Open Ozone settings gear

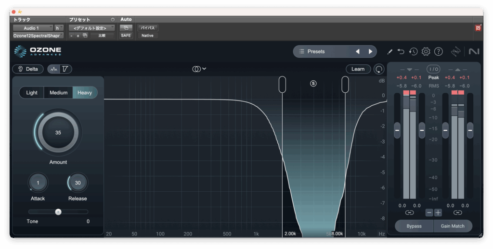(426, 51)
